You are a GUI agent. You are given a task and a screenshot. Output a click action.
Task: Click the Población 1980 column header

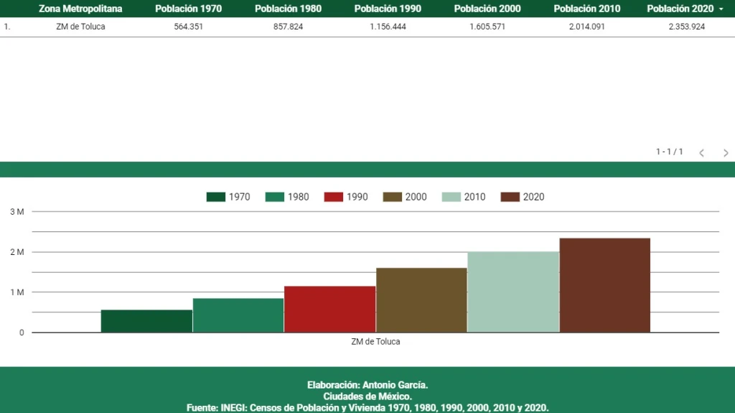click(288, 9)
